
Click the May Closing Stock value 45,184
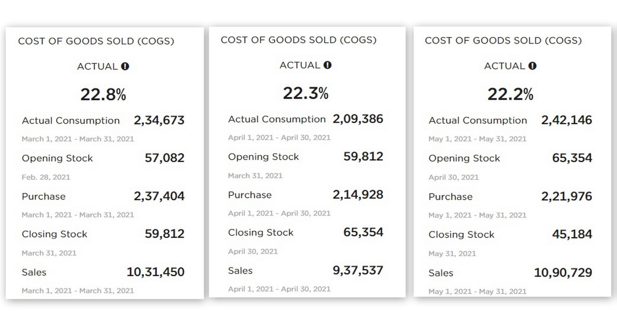pos(572,234)
